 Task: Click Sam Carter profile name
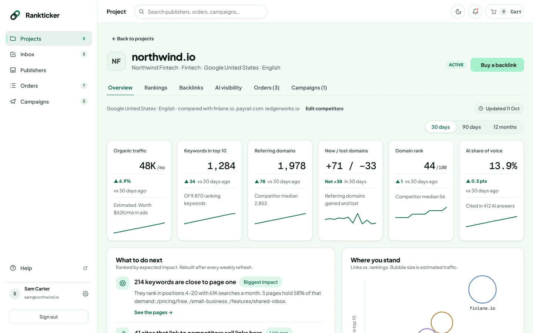click(37, 289)
